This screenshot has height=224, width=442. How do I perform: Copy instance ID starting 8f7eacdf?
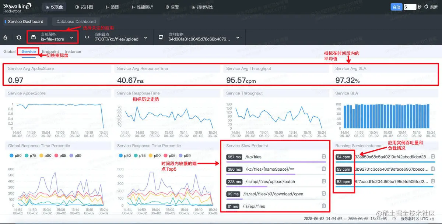pos(433,181)
